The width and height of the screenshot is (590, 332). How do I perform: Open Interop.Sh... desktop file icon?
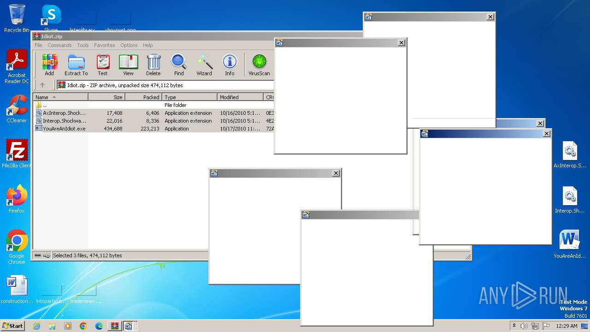[x=570, y=200]
